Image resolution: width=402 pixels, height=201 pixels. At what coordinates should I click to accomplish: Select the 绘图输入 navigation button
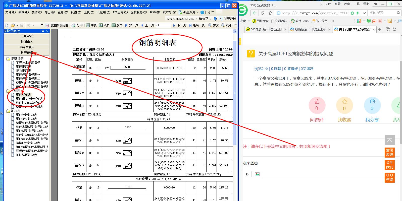coord(27,41)
